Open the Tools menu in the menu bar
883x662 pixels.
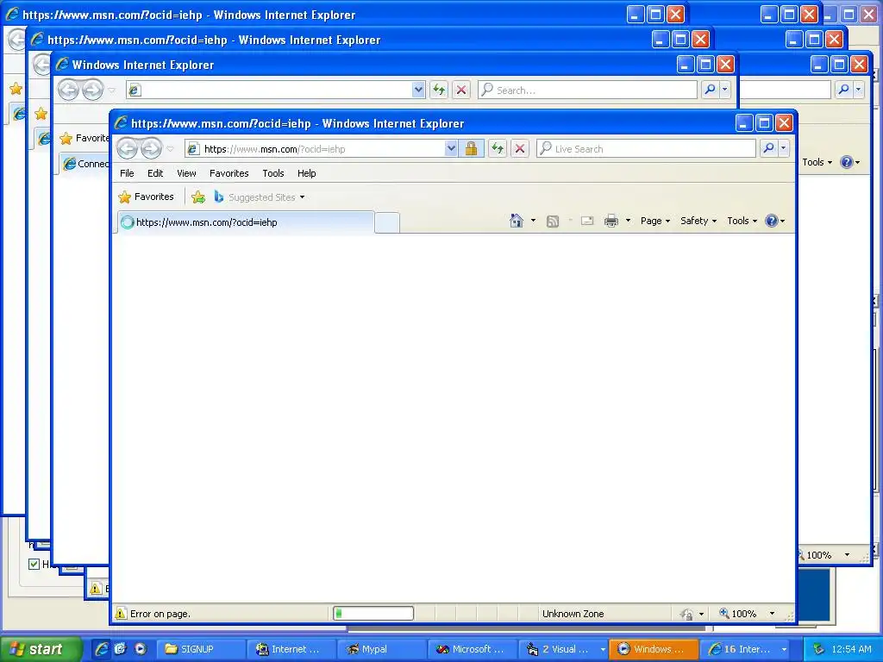[273, 173]
